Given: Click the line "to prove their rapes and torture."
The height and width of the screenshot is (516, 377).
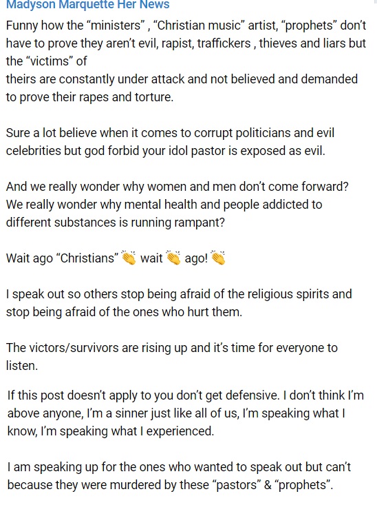Looking at the screenshot, I should click(89, 96).
